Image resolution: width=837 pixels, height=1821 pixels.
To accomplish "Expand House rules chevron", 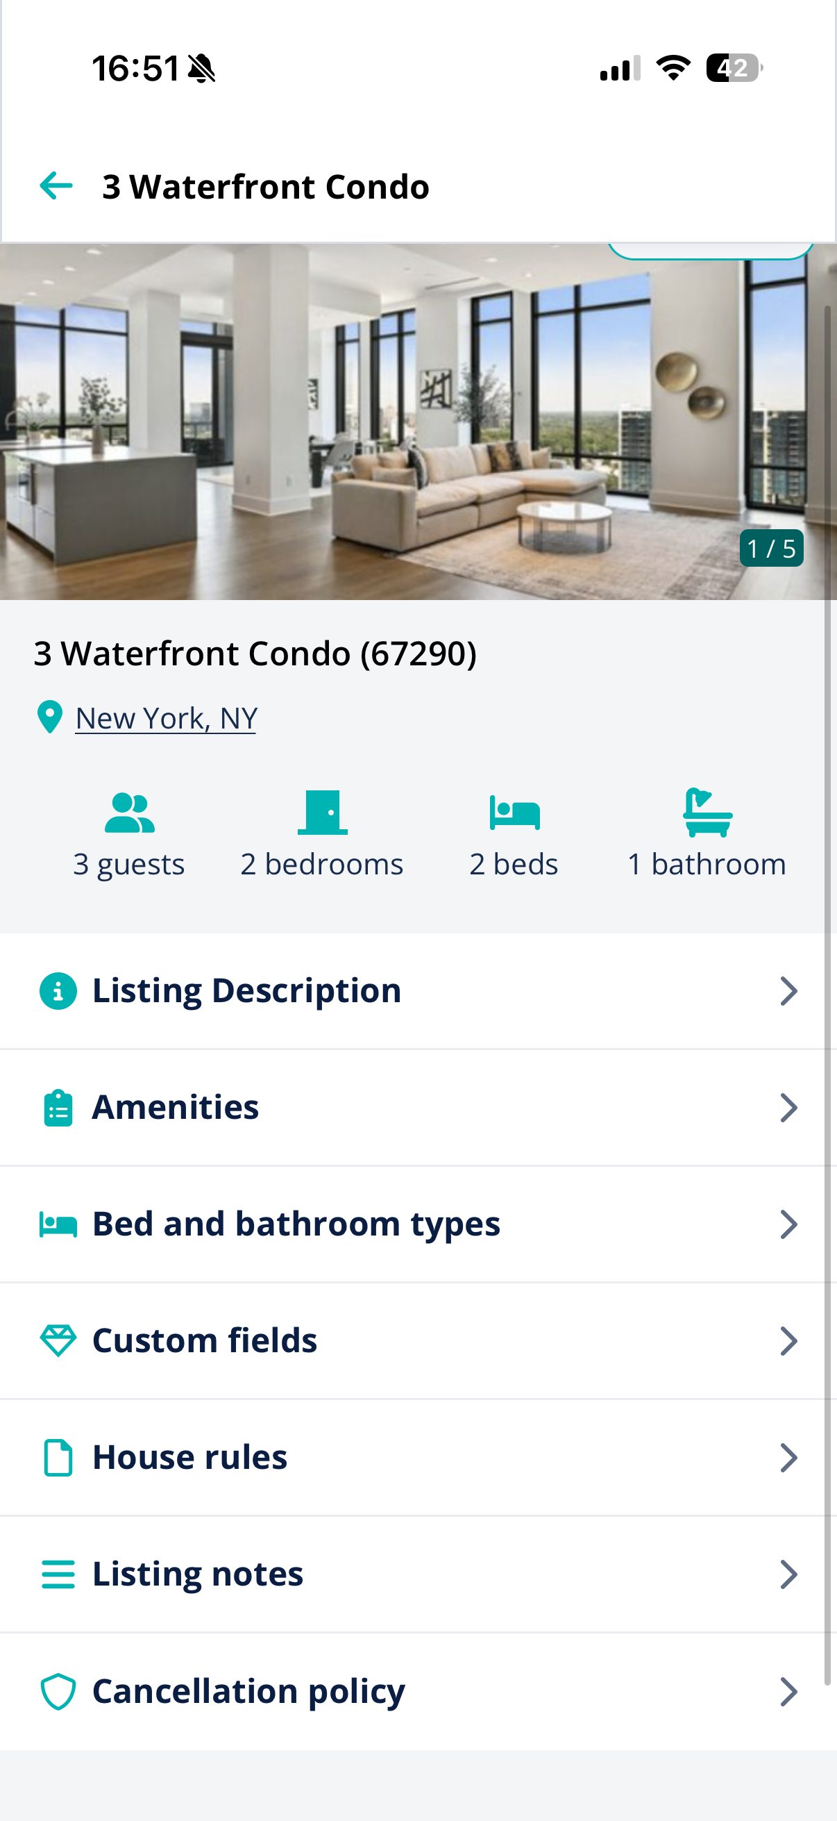I will coord(788,1457).
